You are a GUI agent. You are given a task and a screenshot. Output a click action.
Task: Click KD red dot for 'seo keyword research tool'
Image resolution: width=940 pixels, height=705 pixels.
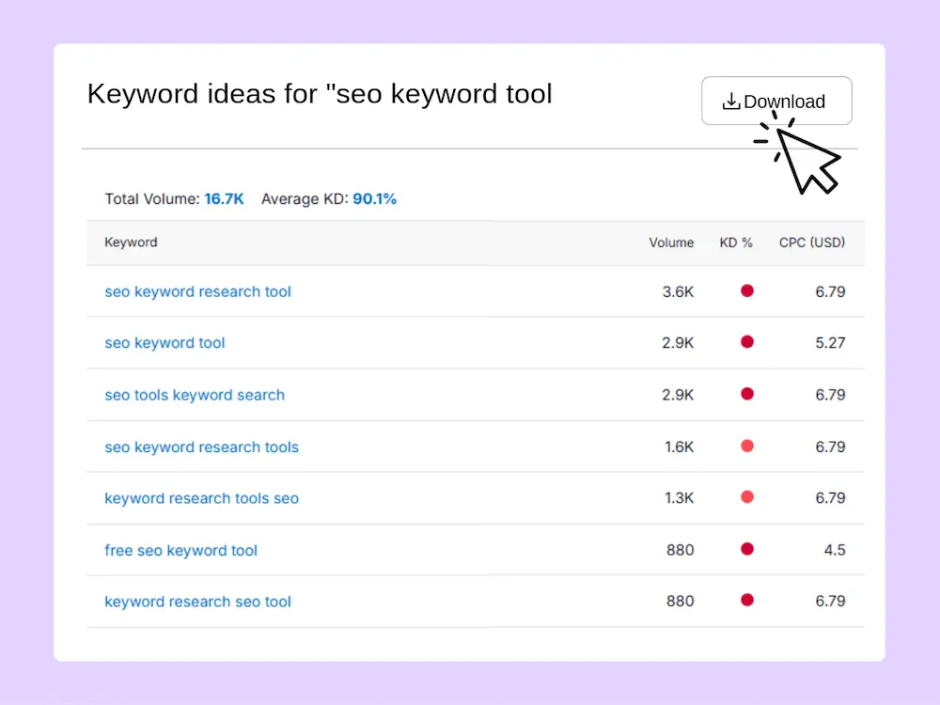pyautogui.click(x=747, y=290)
